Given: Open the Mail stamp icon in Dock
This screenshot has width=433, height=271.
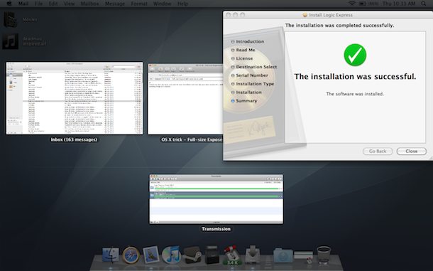Looking at the screenshot, I should [151, 255].
